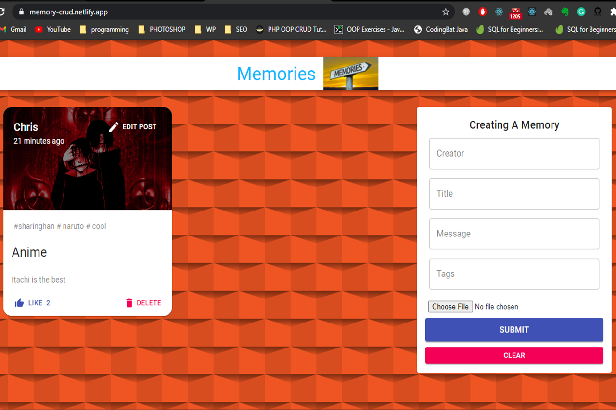Screen dimensions: 616x410
Task: Open the CodingBat Java bookmark
Action: pos(441,29)
